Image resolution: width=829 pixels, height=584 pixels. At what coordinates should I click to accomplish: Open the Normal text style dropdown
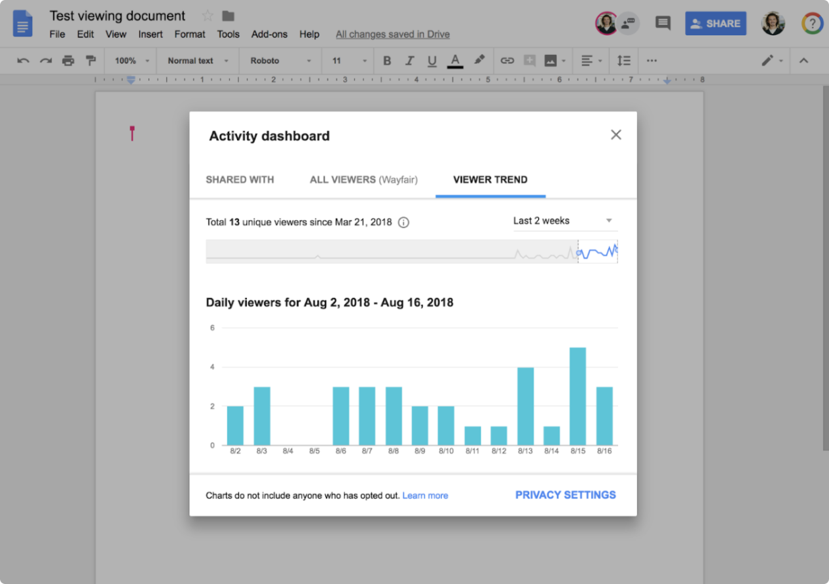click(198, 61)
